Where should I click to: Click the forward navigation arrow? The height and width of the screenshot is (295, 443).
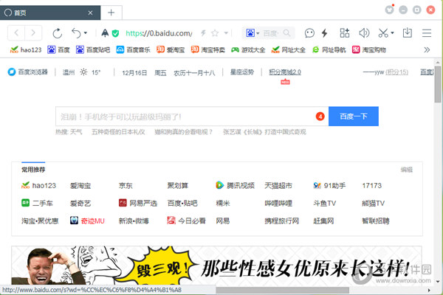tap(35, 32)
